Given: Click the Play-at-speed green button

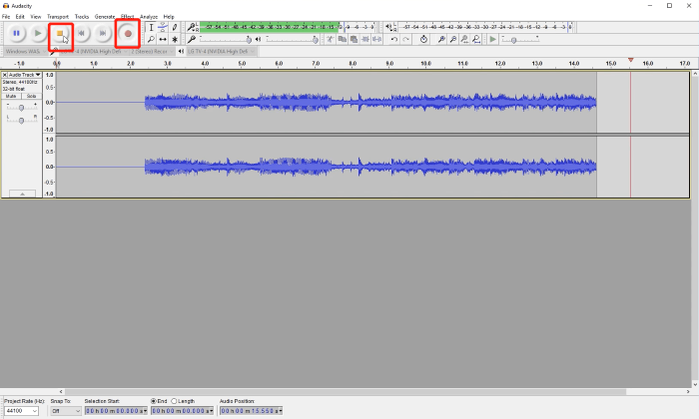Looking at the screenshot, I should point(492,40).
